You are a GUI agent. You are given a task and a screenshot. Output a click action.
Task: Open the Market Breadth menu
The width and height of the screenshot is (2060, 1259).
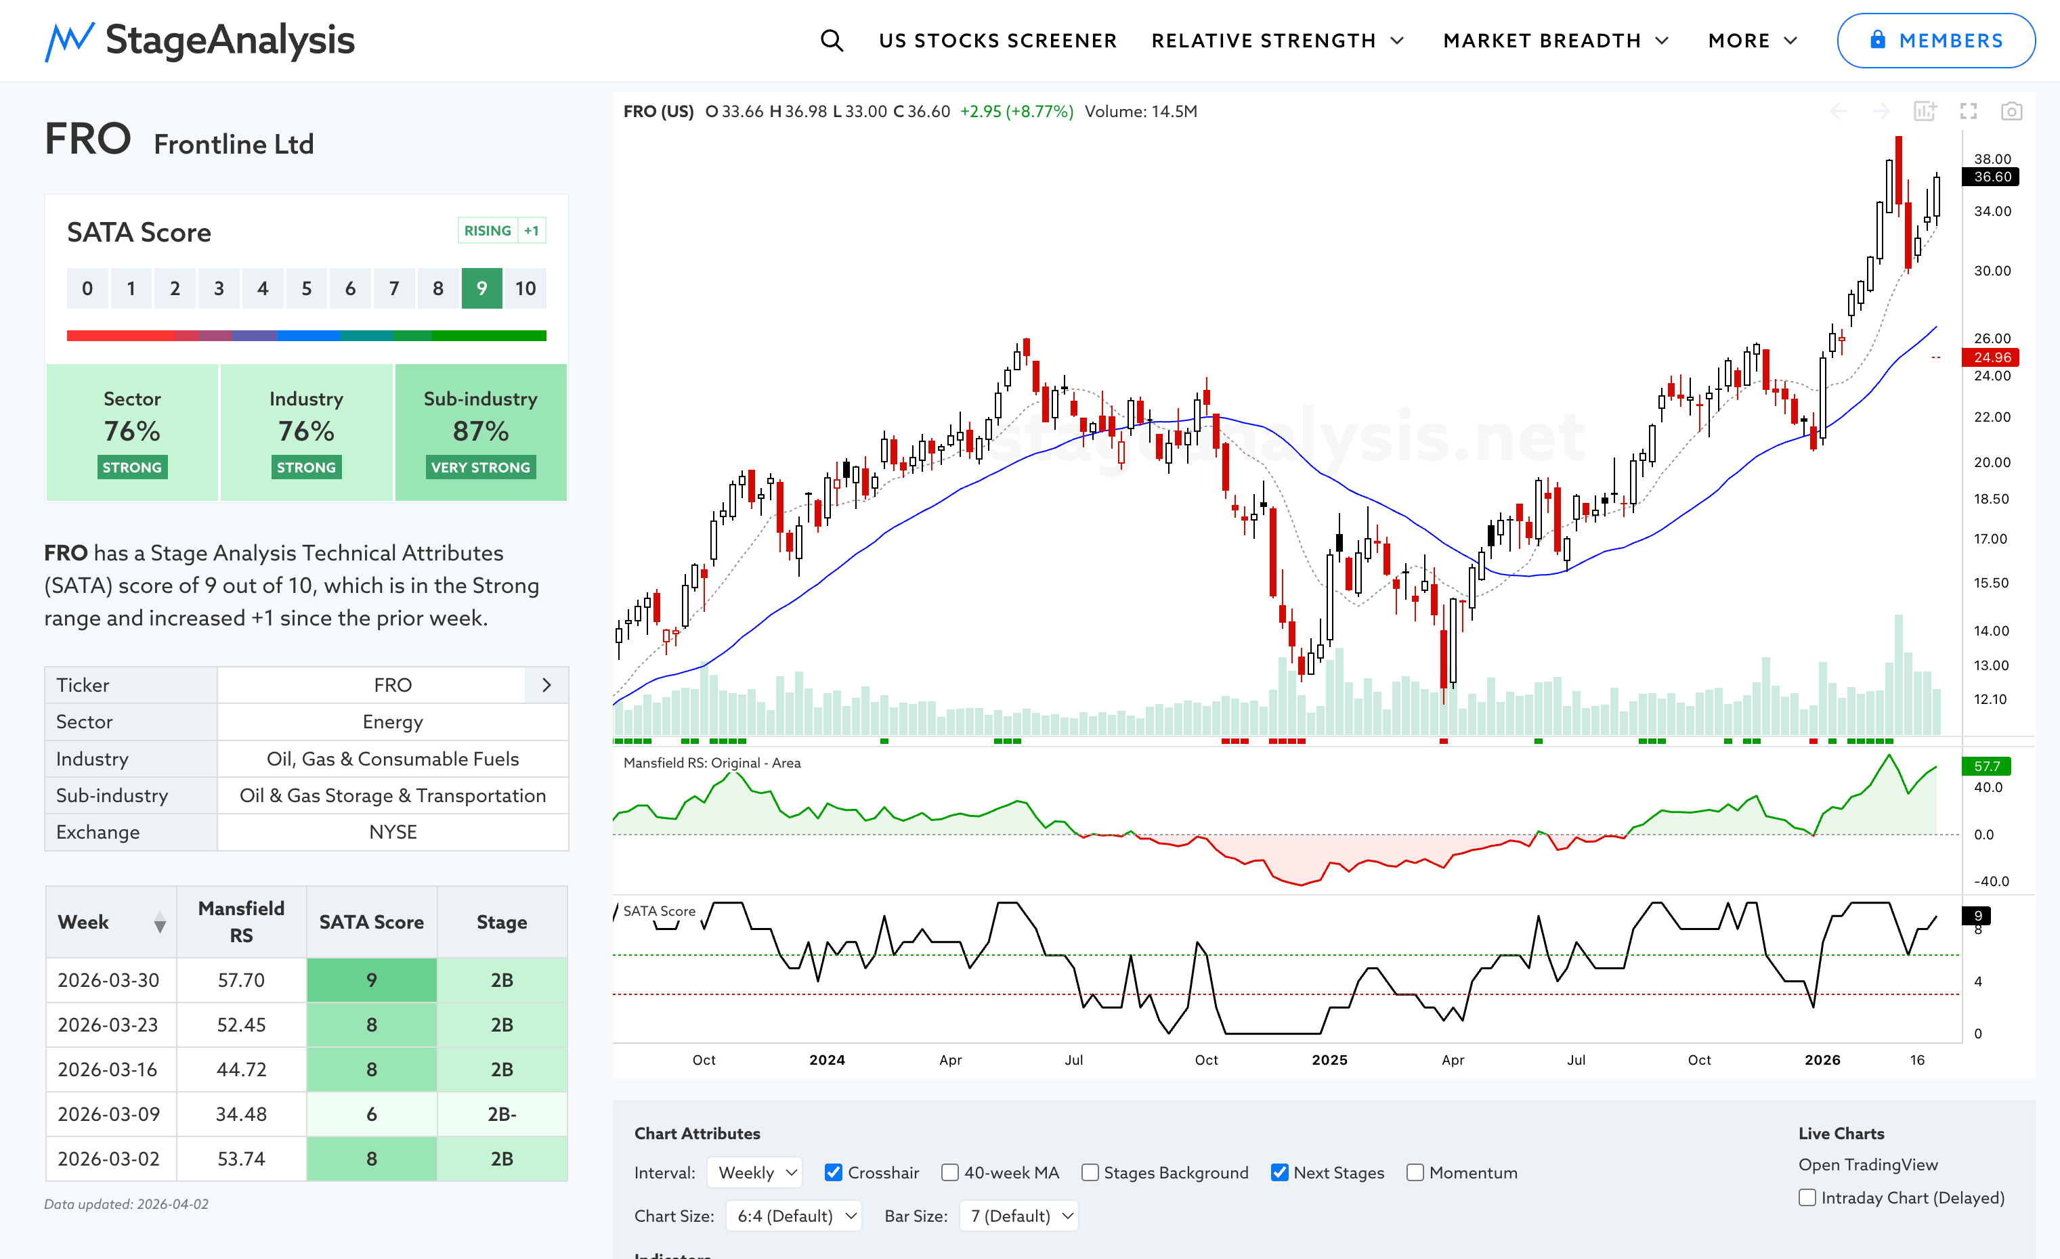[1555, 40]
